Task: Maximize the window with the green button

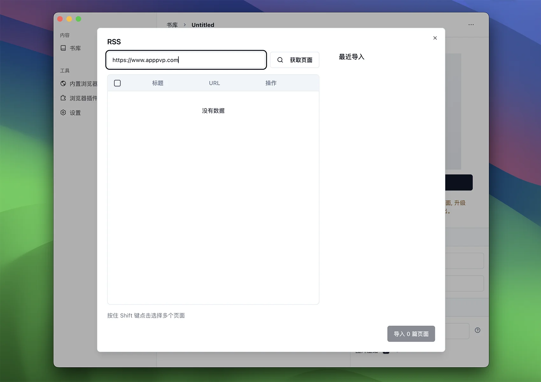Action: tap(79, 19)
